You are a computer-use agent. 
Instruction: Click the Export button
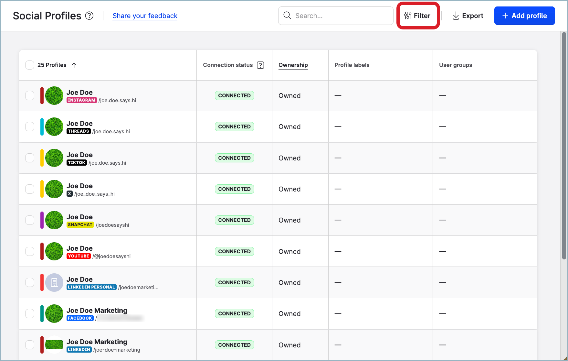pyautogui.click(x=468, y=16)
